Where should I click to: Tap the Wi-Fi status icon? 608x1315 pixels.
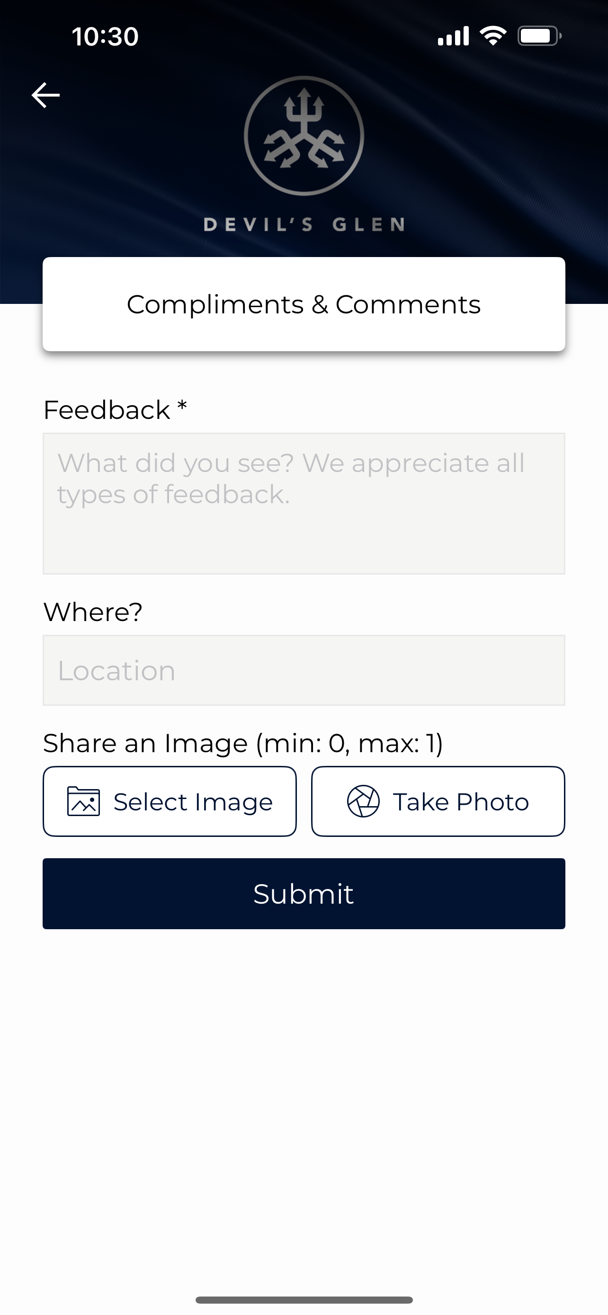(492, 36)
